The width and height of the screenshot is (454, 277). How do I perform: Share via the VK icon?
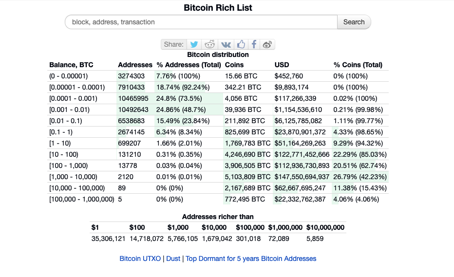tap(226, 44)
